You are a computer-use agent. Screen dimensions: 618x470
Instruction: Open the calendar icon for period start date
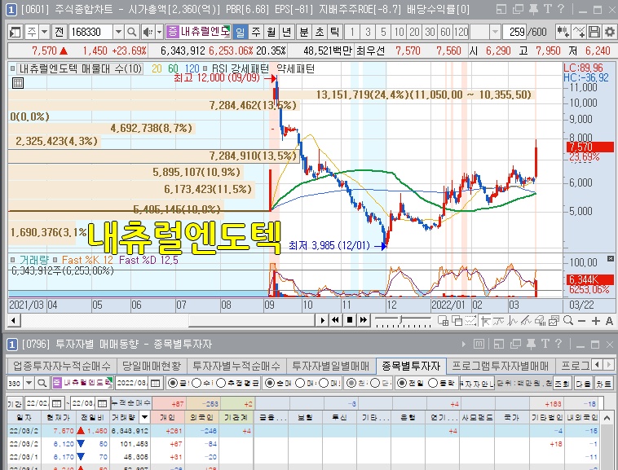pyautogui.click(x=57, y=403)
